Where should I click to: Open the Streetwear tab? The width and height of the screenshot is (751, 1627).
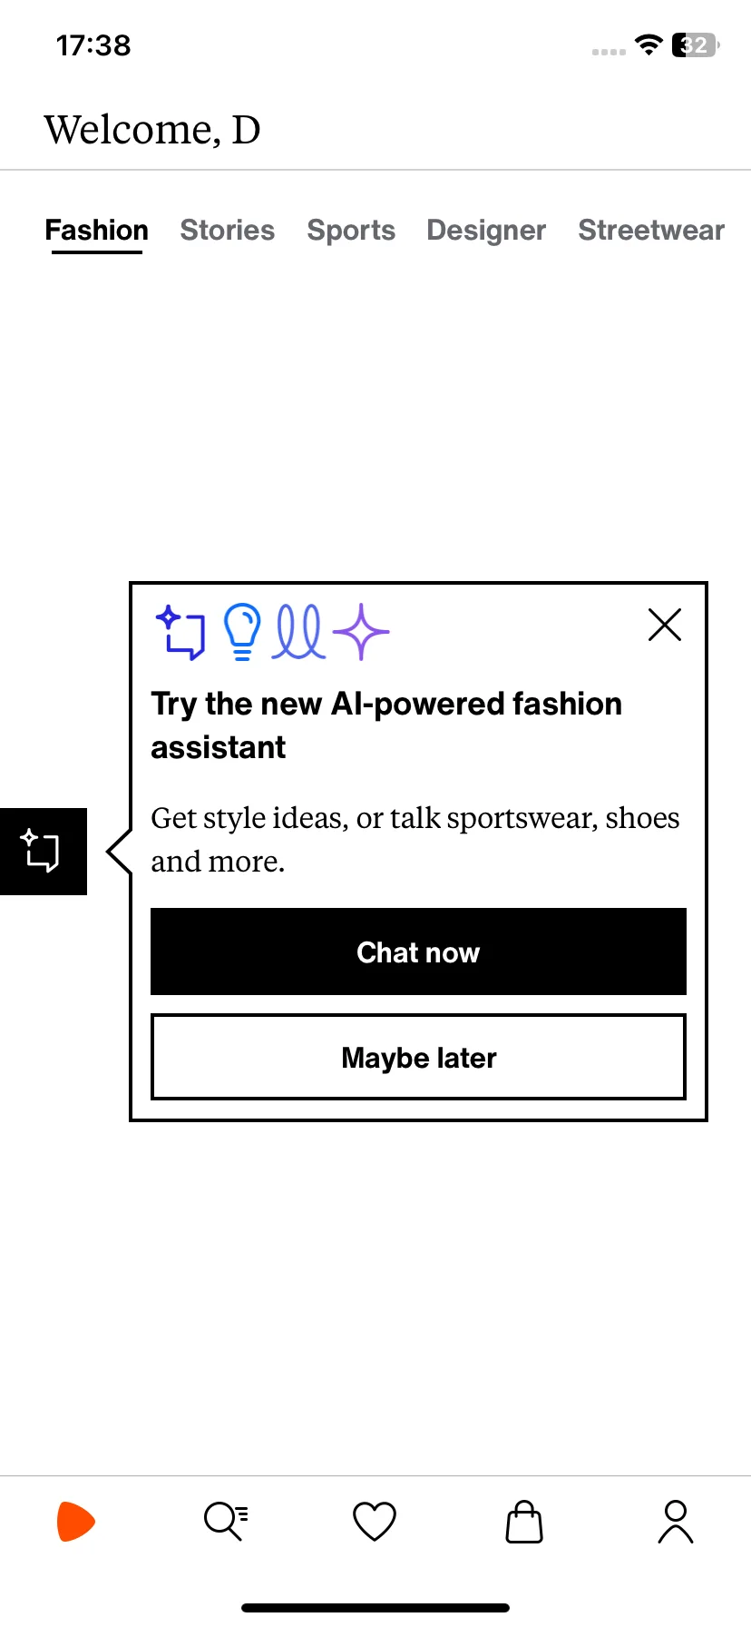click(651, 231)
